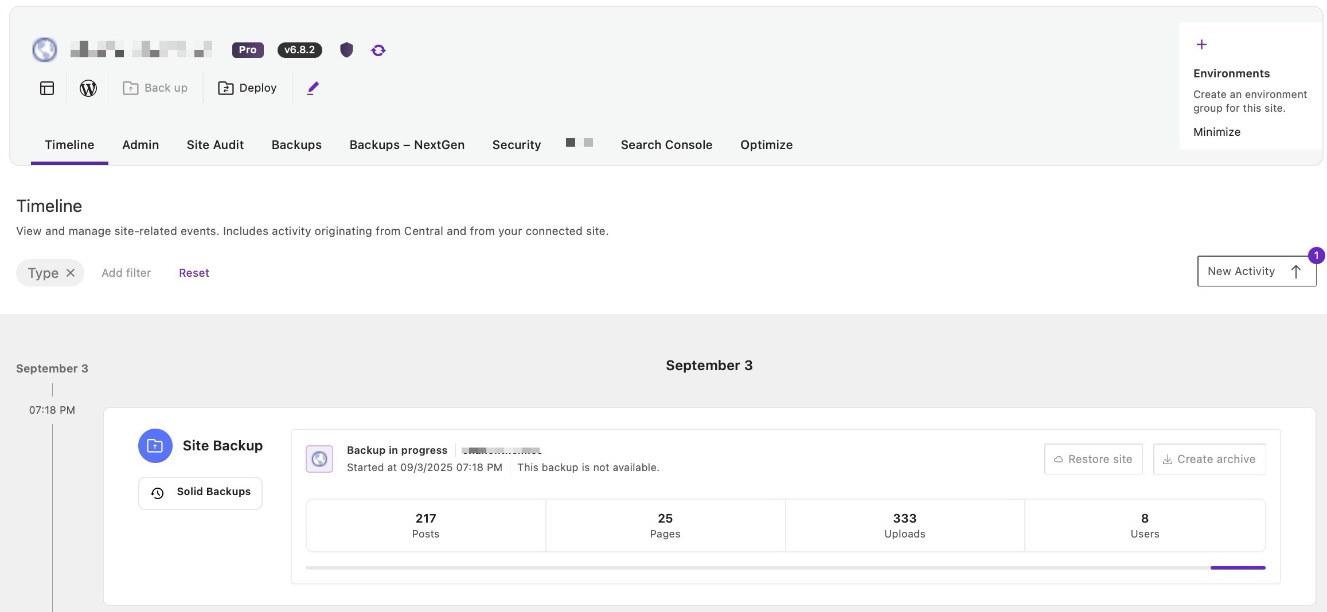
Task: Minimize the Environments panel
Action: pos(1216,132)
